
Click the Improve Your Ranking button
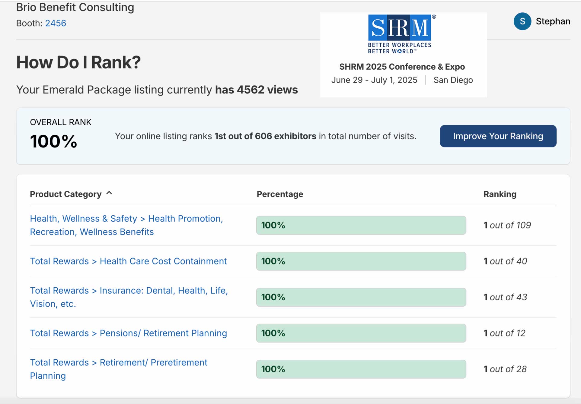(498, 136)
